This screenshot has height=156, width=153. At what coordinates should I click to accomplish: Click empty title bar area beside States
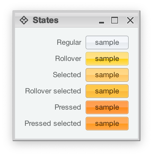[x=78, y=20]
